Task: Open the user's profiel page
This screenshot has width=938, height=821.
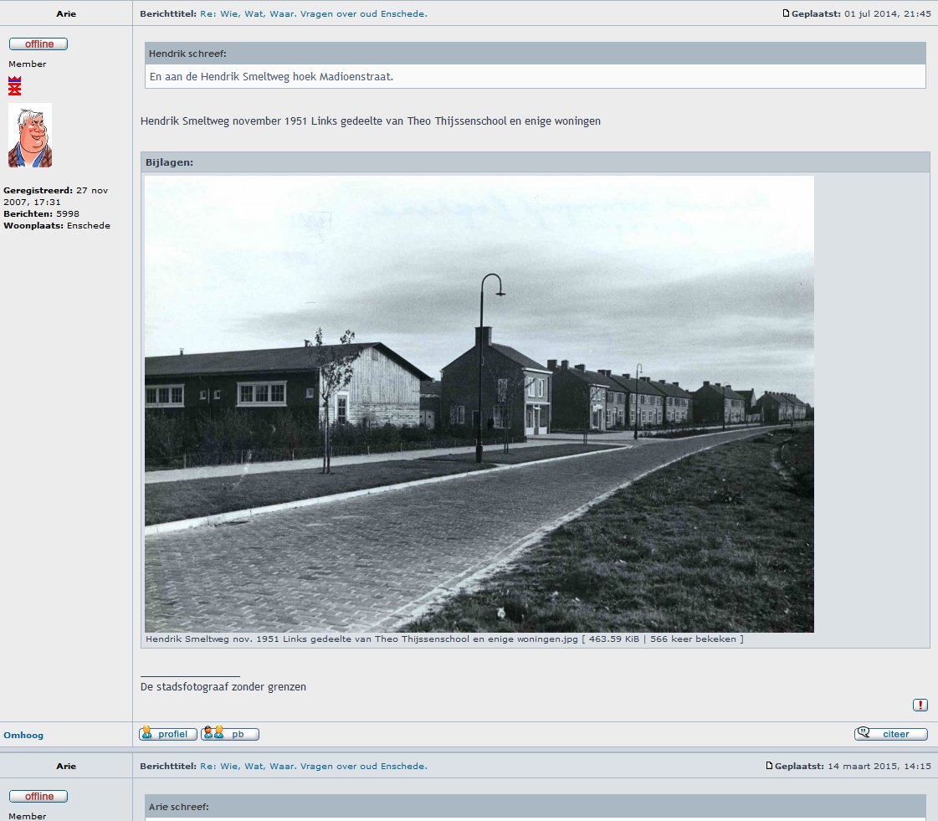Action: pos(168,734)
